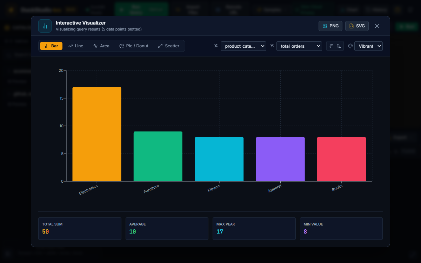Switch to the Pie / Donut chart
Image resolution: width=421 pixels, height=263 pixels.
click(x=134, y=46)
